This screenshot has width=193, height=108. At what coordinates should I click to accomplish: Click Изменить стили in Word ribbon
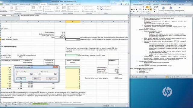point(171,9)
